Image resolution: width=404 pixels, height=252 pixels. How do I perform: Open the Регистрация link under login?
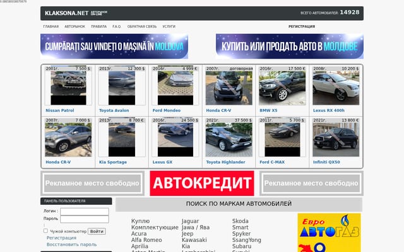(61, 238)
